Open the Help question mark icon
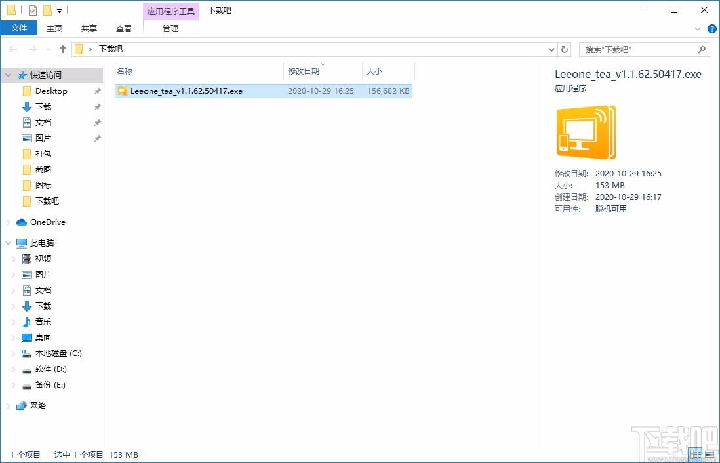Viewport: 720px width, 463px height. [x=712, y=28]
